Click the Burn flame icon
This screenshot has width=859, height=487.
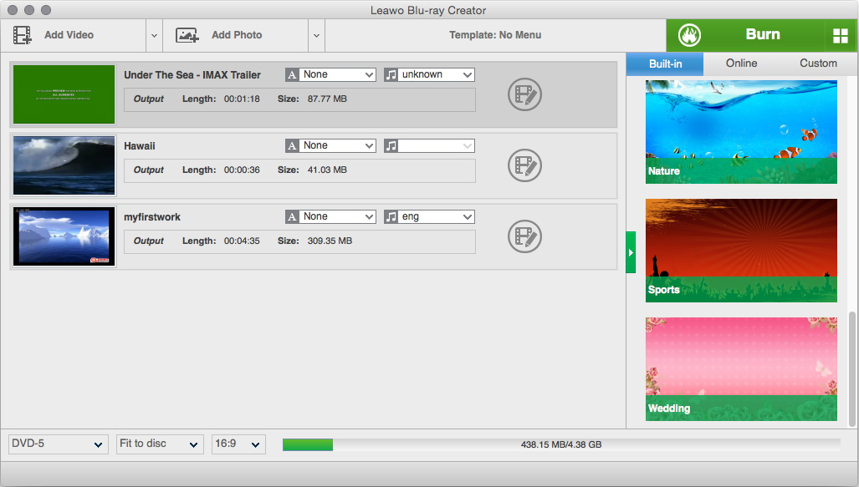(x=689, y=35)
